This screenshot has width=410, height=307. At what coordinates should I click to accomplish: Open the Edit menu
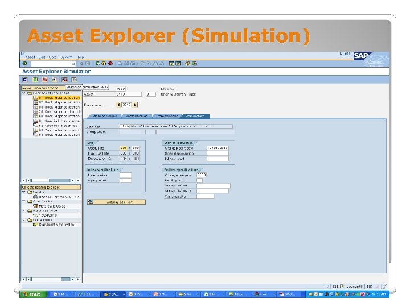pyautogui.click(x=42, y=57)
